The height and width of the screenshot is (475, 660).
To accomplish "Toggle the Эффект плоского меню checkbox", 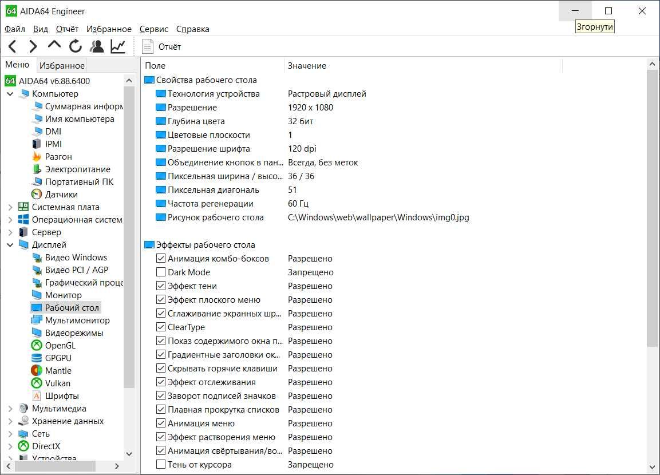I will (x=161, y=299).
